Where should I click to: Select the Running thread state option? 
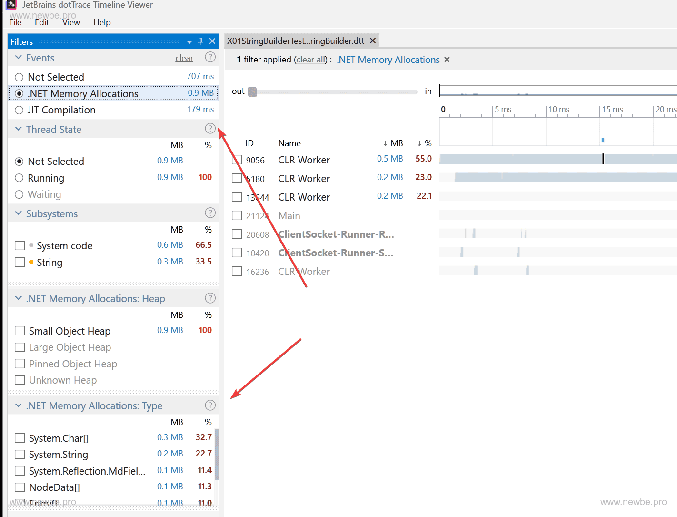coord(19,178)
